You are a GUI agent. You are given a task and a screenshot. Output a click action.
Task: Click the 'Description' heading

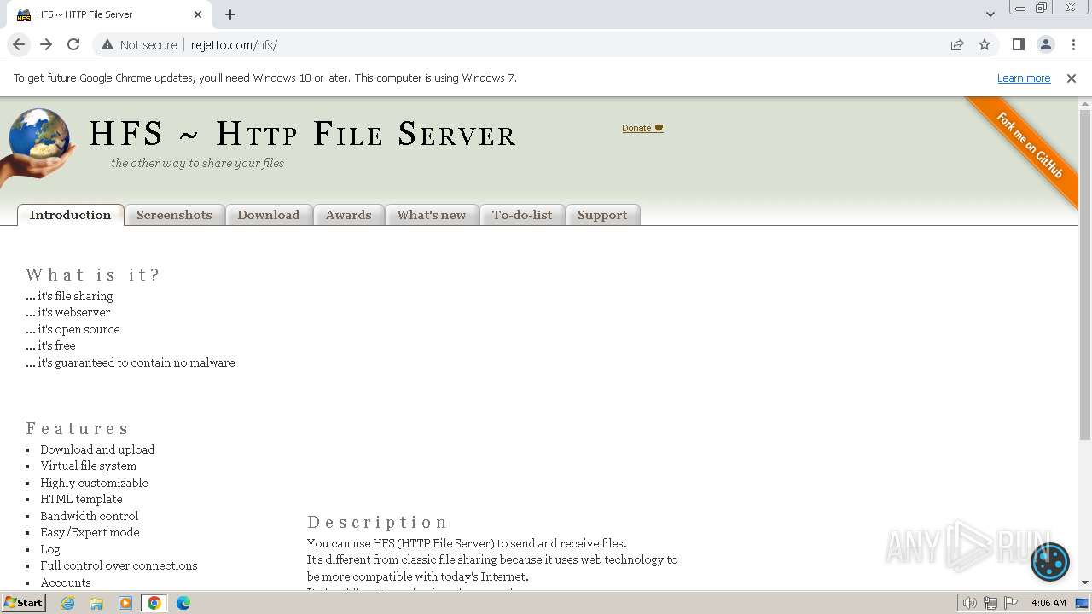(x=377, y=522)
